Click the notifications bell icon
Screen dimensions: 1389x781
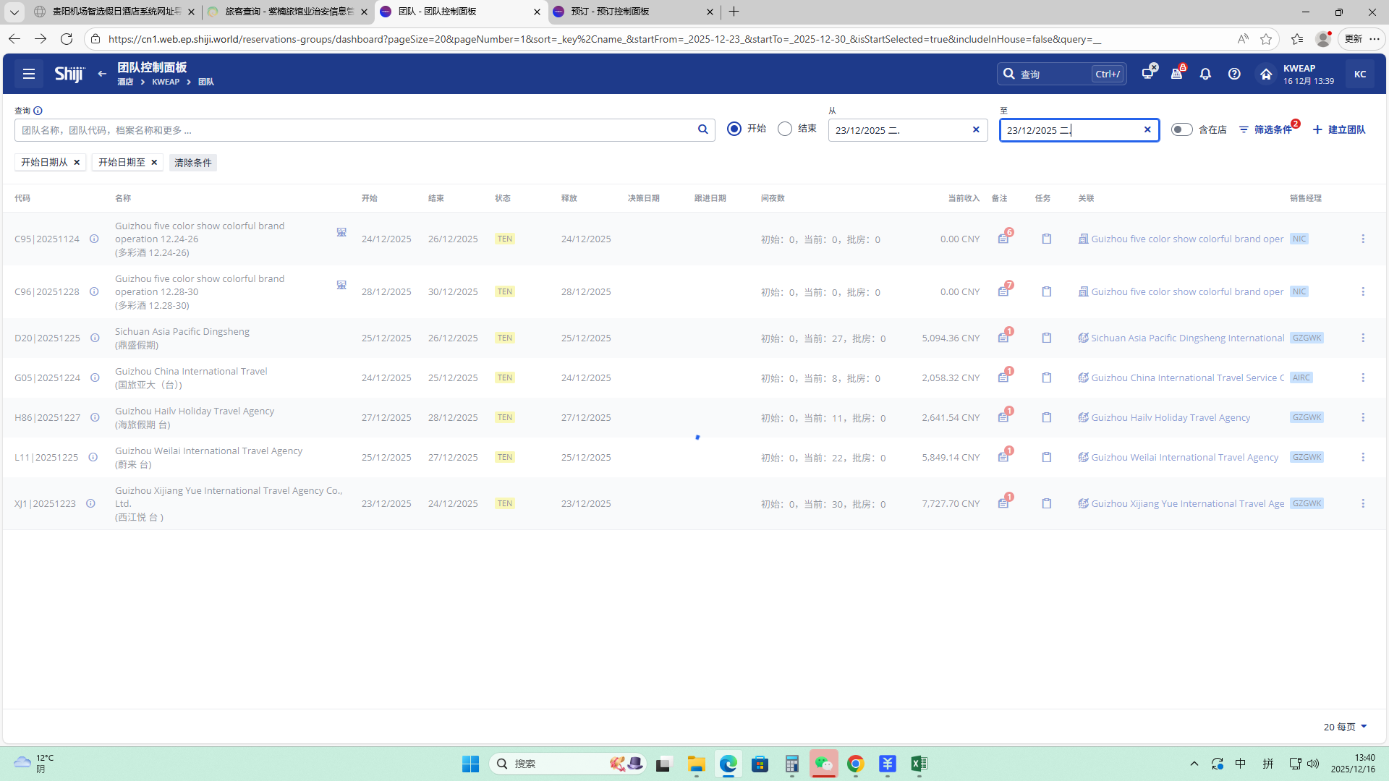point(1205,74)
